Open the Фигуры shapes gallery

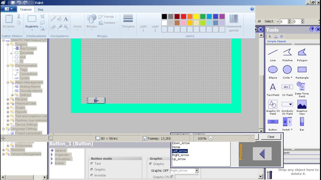point(92,22)
